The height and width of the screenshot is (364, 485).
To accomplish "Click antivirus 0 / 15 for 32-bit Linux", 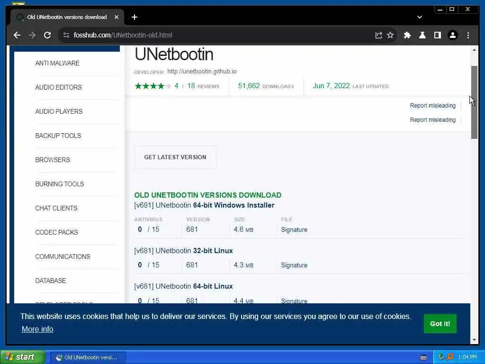I will [x=148, y=265].
